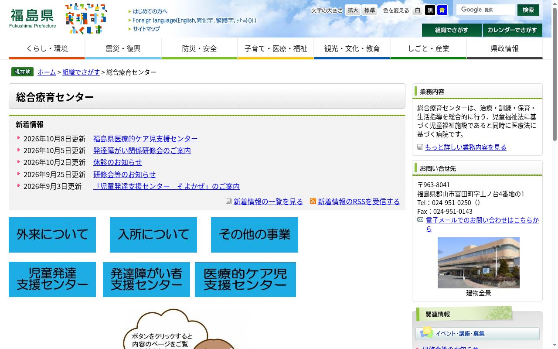This screenshot has width=558, height=349.
Task: Open the しごと・産業 menu tab
Action: [428, 48]
